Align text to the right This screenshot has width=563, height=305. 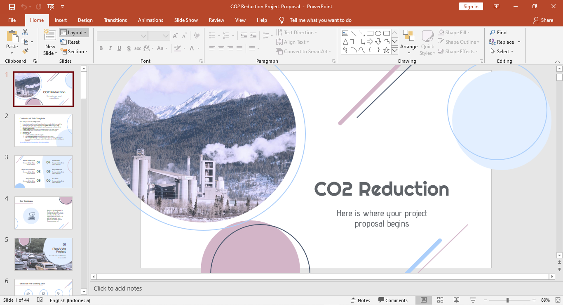230,48
